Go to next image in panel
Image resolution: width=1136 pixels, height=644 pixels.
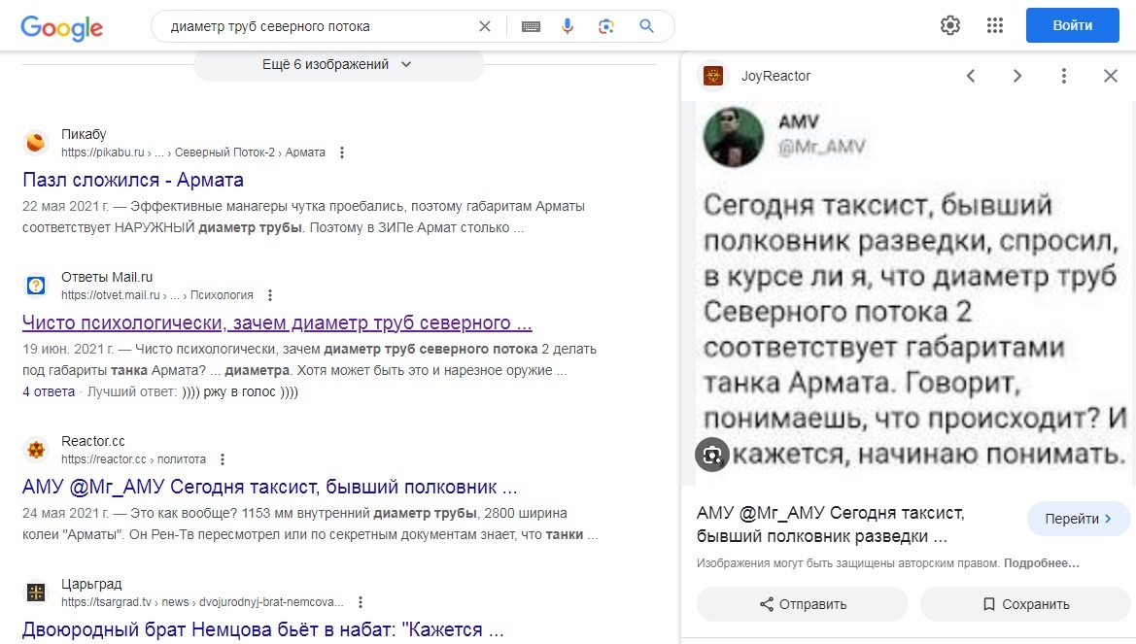tap(1017, 76)
